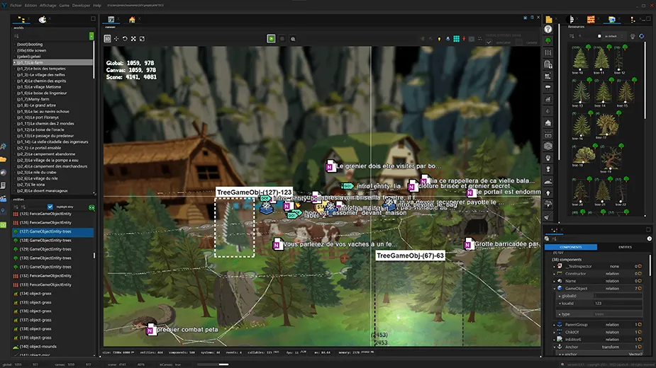Collapse the GameObject component row
Viewport: 656px width, 368px height.
tap(554, 289)
